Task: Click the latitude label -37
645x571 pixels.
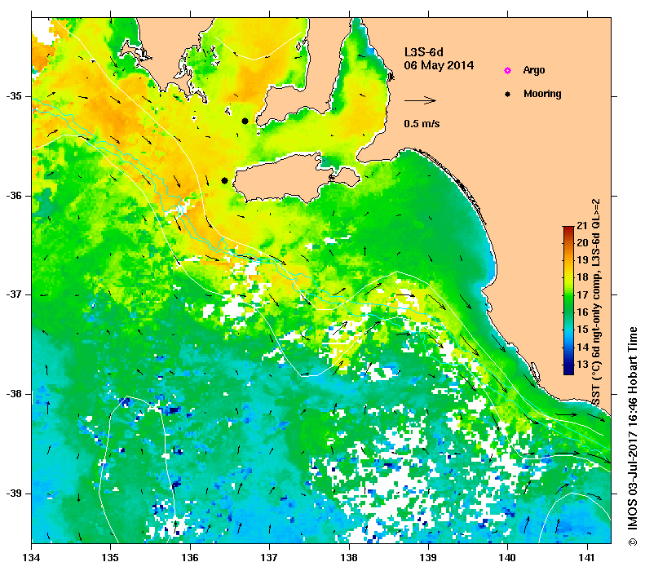Action: tap(14, 294)
